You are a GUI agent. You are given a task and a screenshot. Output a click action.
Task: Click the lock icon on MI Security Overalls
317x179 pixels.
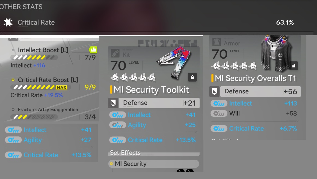[x=294, y=66]
